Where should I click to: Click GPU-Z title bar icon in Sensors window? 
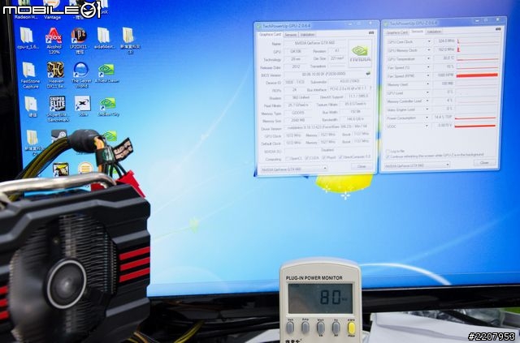(386, 24)
